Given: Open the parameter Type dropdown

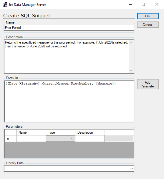Looking at the screenshot, I should tap(72, 139).
